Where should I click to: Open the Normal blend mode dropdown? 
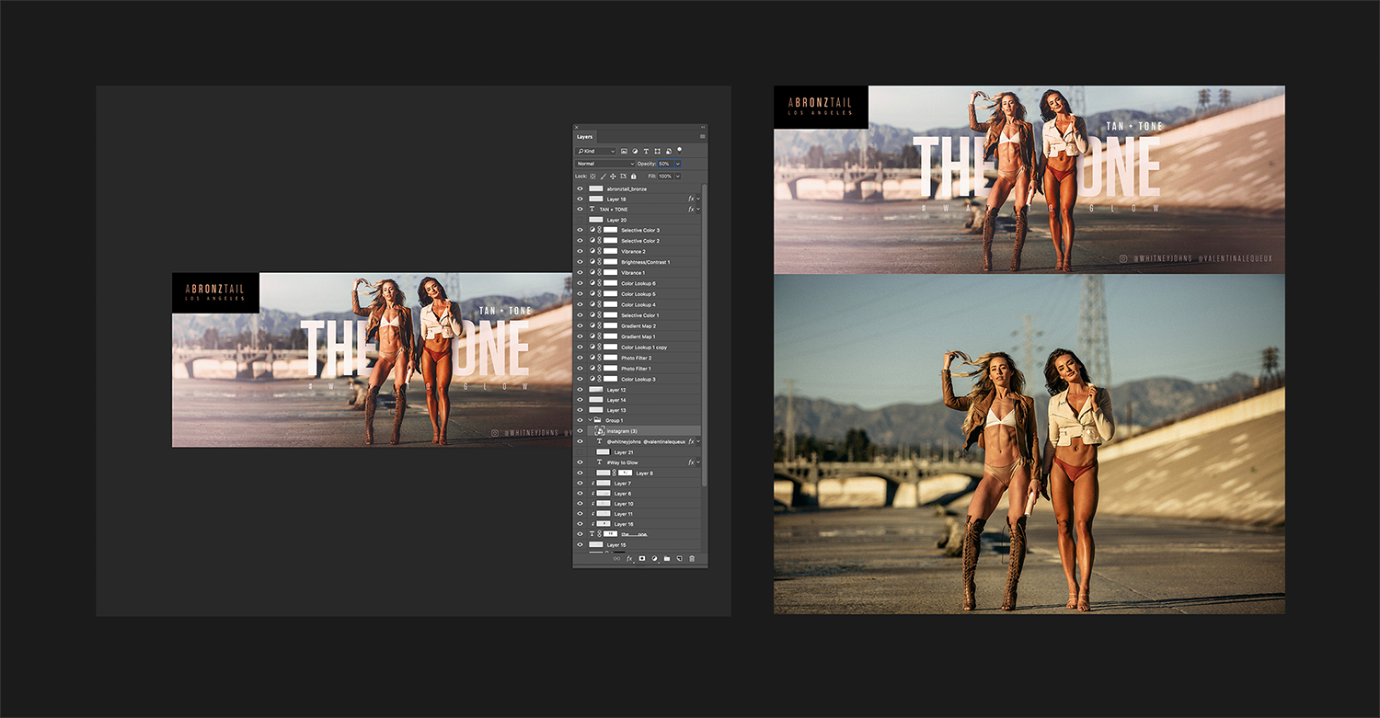coord(604,164)
